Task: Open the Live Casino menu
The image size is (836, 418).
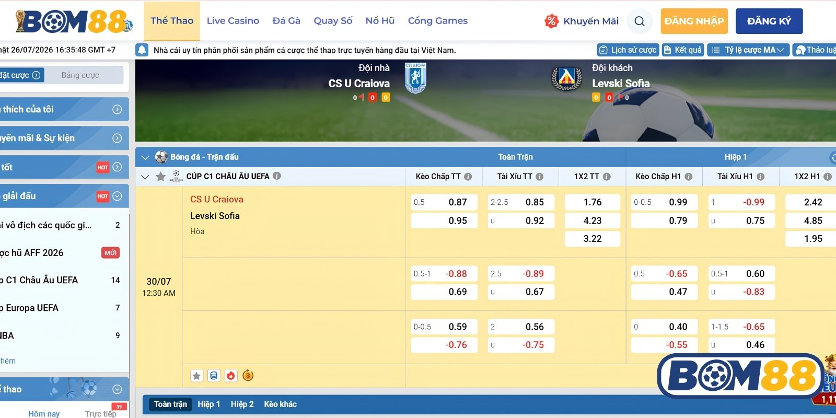Action: point(233,21)
